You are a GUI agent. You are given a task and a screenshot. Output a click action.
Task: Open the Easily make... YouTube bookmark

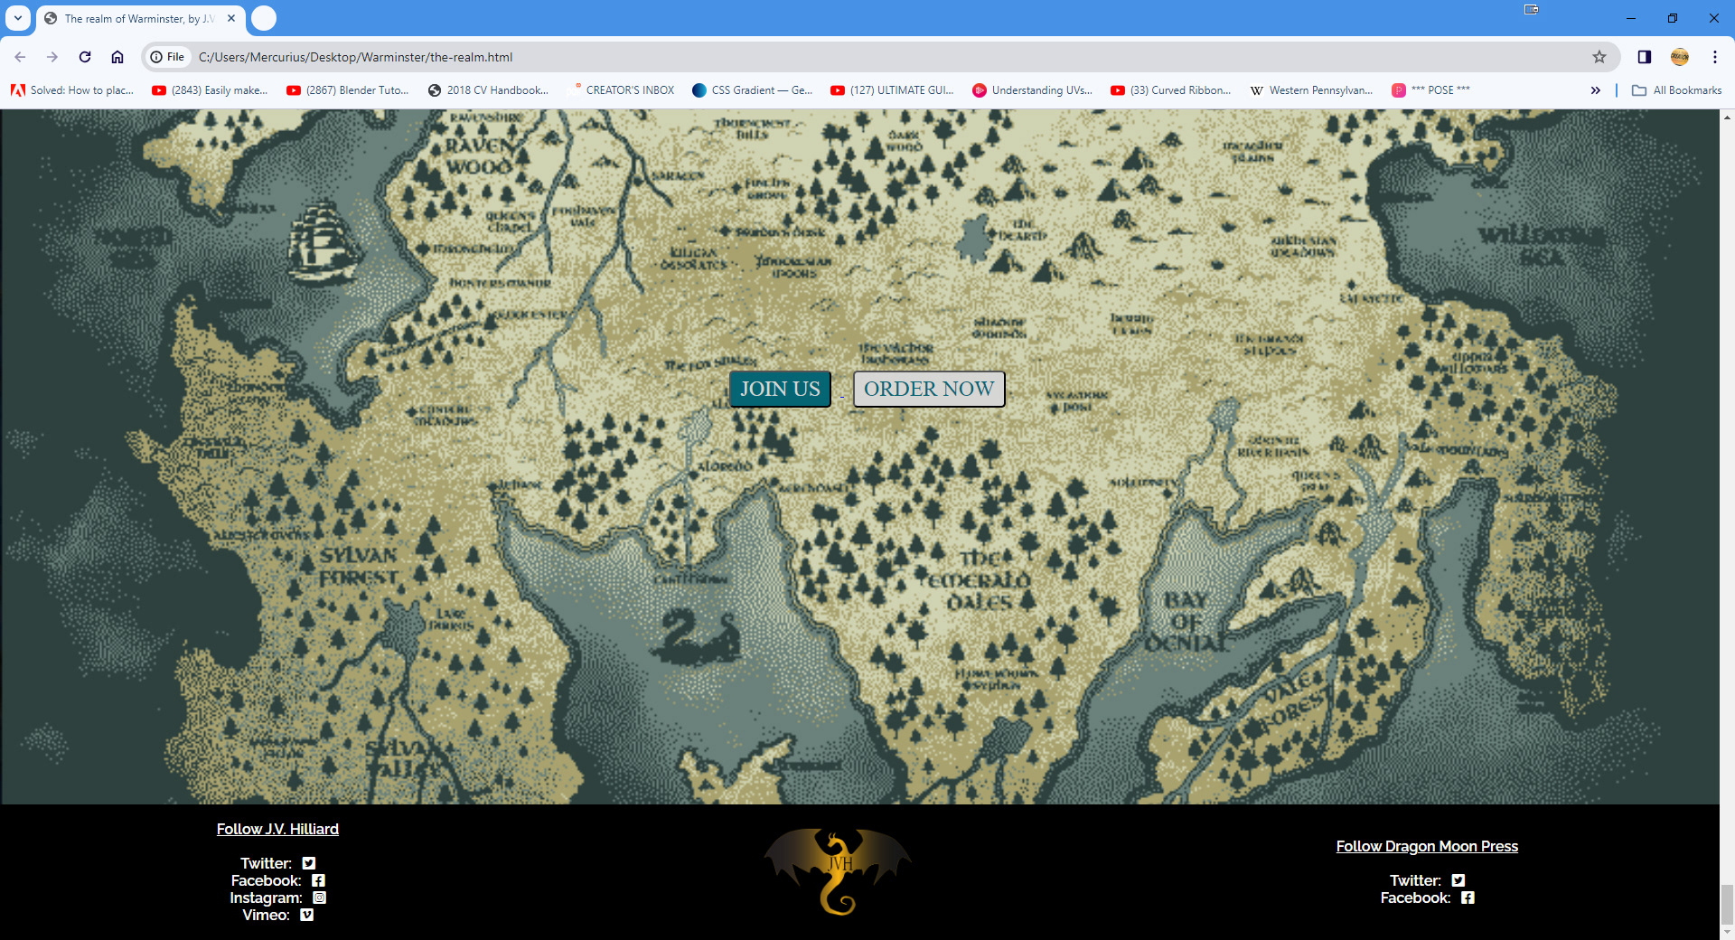tap(211, 90)
